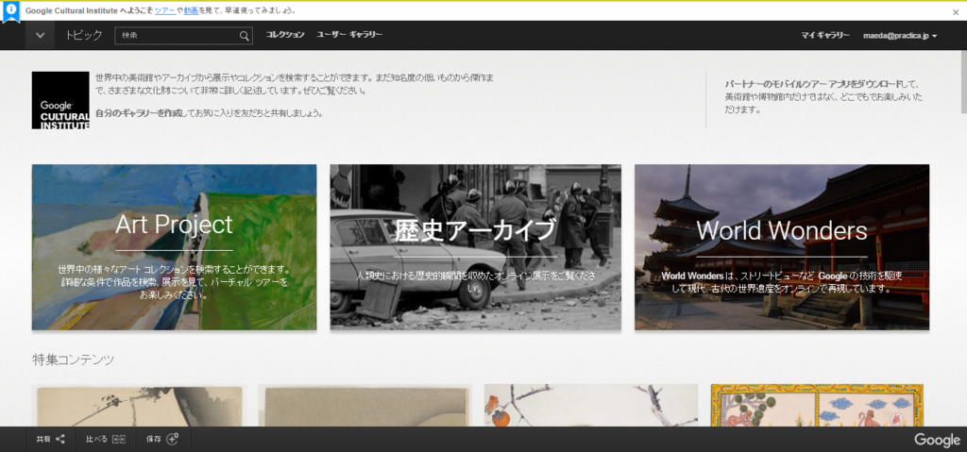Expand the top-left chevron menu
967x452 pixels.
40,35
